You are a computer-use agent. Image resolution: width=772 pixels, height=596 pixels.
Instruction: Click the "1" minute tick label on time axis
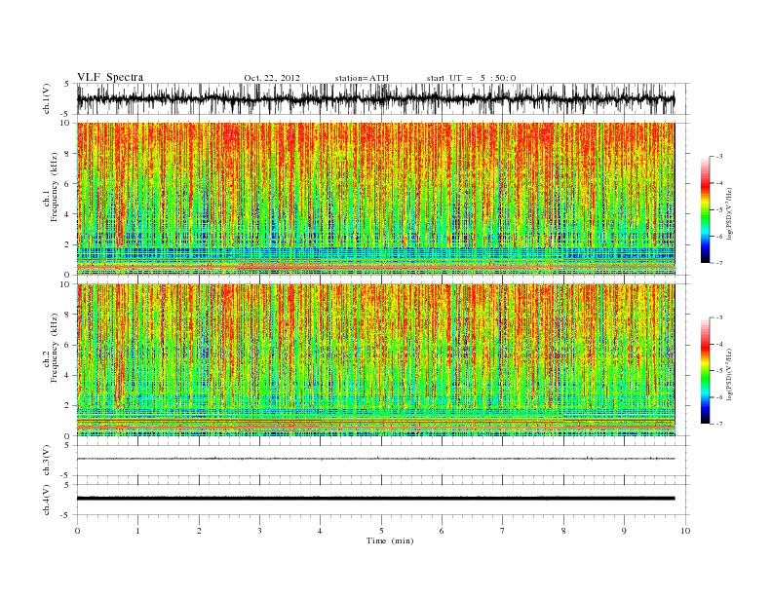(137, 531)
